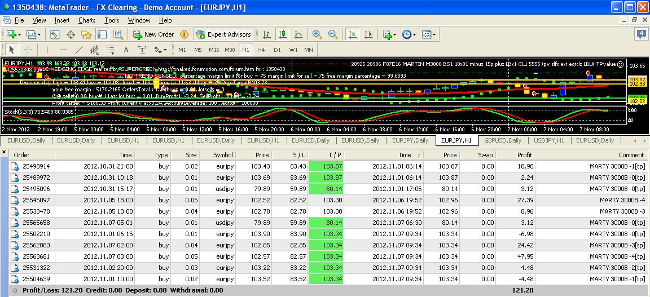This screenshot has width=650, height=297.
Task: Select the Crosshair tool
Action: coord(28,50)
